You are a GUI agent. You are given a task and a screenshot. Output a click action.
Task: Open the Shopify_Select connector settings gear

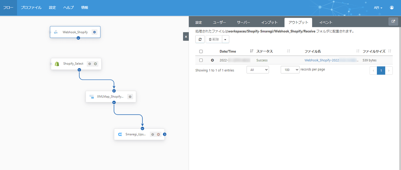click(89, 64)
